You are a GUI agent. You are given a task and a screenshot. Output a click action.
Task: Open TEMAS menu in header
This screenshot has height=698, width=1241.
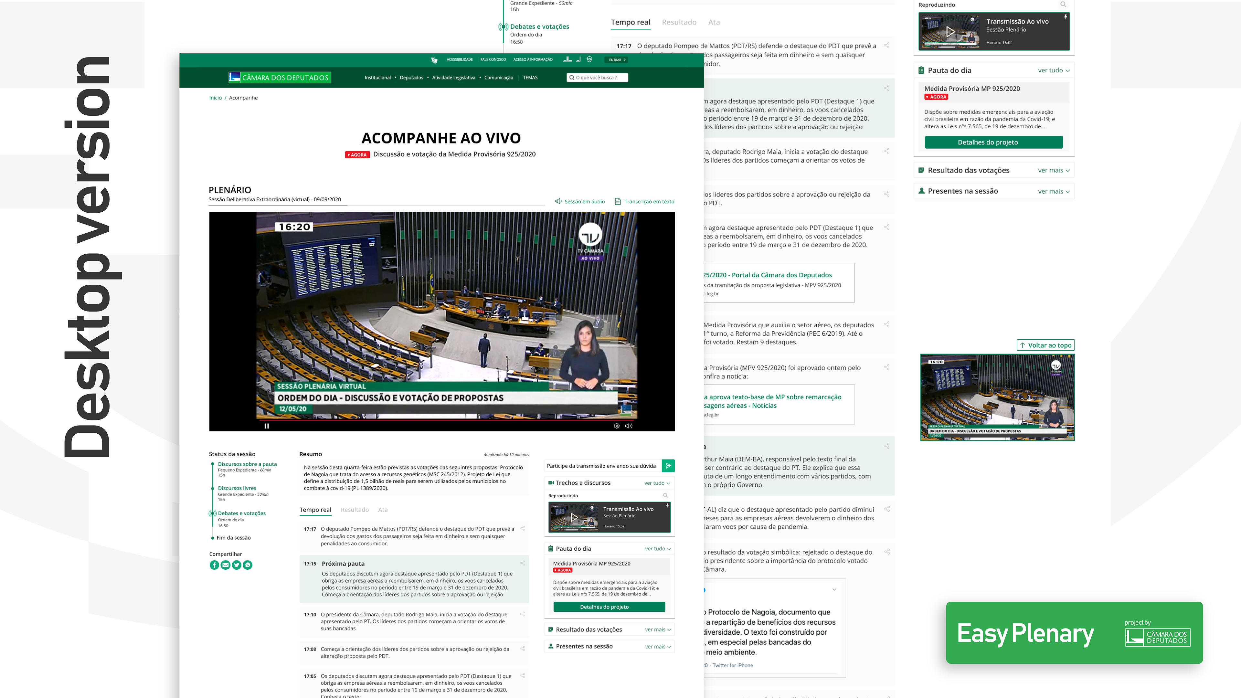530,78
